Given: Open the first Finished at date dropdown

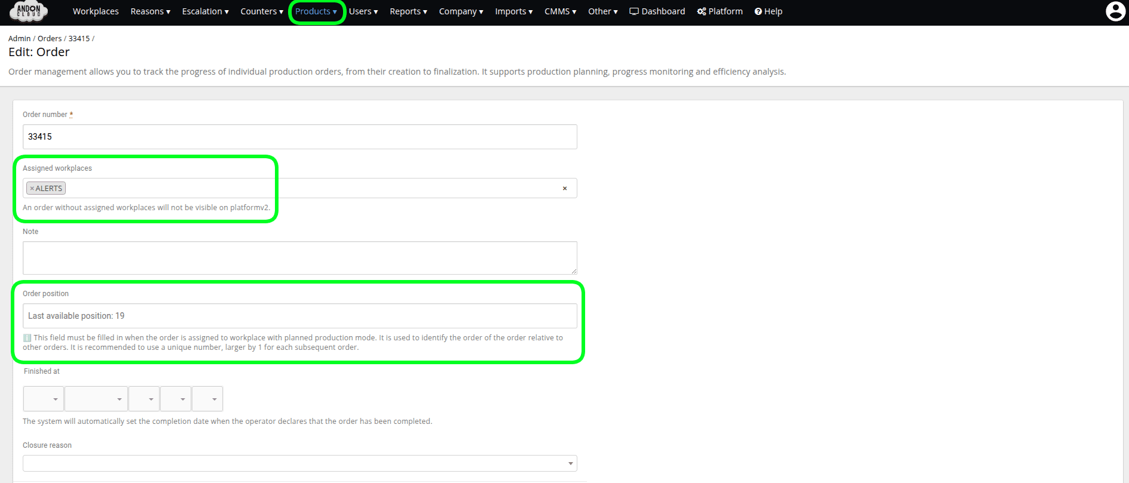Looking at the screenshot, I should coord(43,399).
